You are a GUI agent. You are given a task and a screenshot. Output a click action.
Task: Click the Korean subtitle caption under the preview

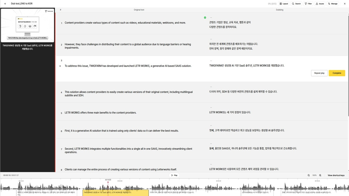(x=27, y=47)
